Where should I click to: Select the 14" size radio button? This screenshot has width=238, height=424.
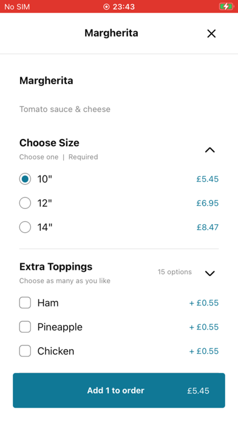coord(25,227)
